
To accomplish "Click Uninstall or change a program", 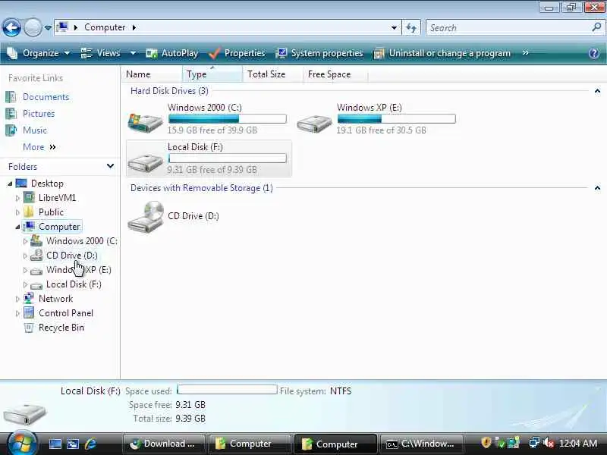I will point(442,53).
